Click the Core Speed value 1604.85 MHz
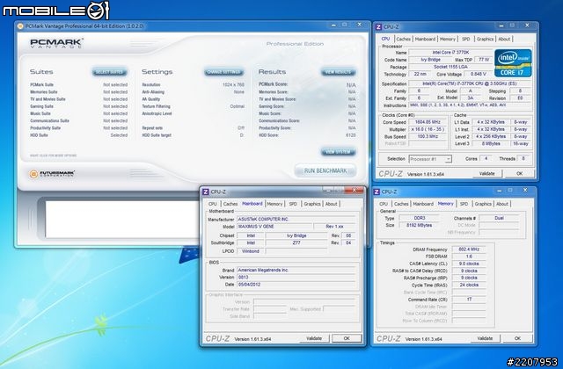563x369 pixels. [x=428, y=122]
